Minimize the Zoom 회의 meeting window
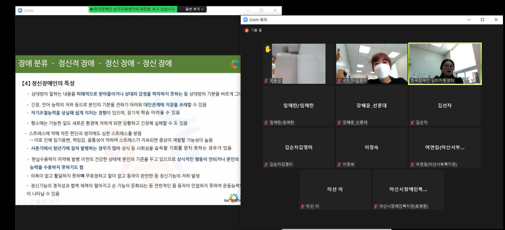Viewport: 505px width, 230px height. [x=469, y=20]
